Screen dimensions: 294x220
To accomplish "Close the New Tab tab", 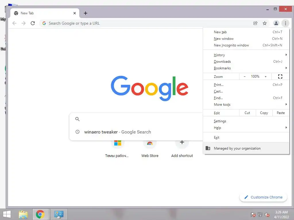I will tap(75, 13).
